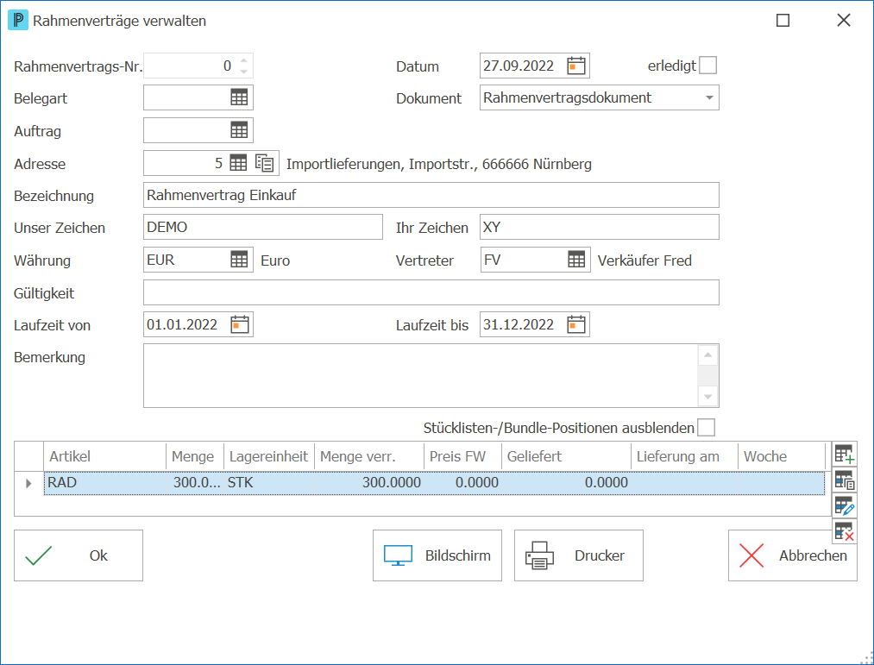Screen dimensions: 874x665
Task: Select the 300.0000 Menge verr. cell
Action: click(x=369, y=483)
